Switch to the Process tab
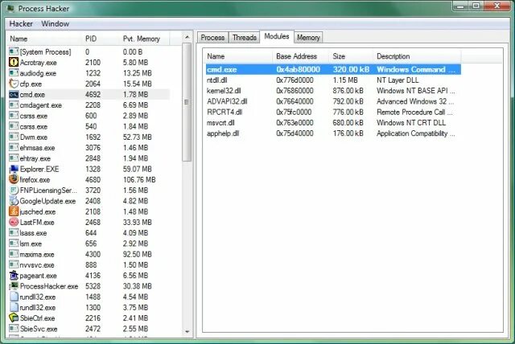The image size is (515, 344). click(x=212, y=38)
